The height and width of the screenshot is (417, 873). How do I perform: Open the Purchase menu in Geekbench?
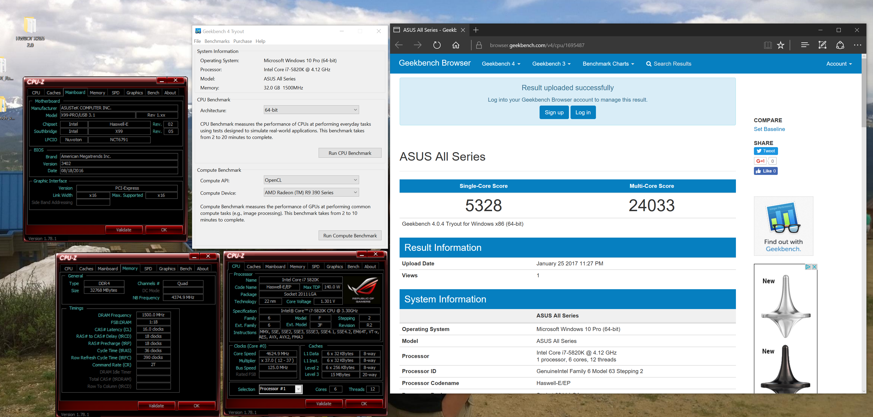click(243, 41)
